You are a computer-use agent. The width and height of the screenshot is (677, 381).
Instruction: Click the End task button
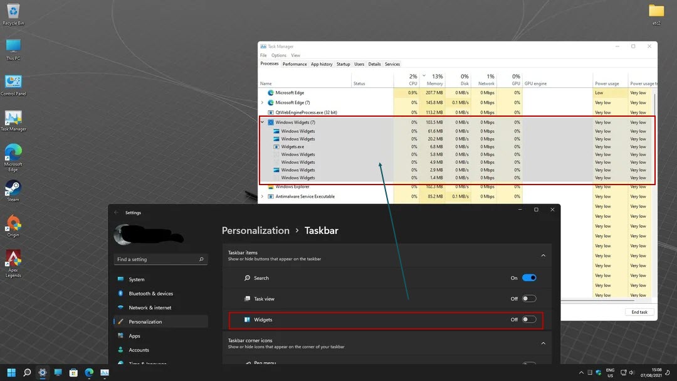pyautogui.click(x=639, y=312)
